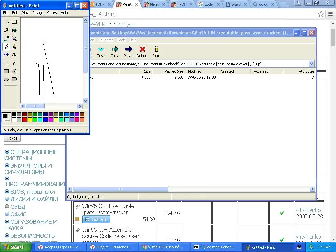
Task: Open the Favorites menu in 7-Zip
Action: (x=106, y=40)
